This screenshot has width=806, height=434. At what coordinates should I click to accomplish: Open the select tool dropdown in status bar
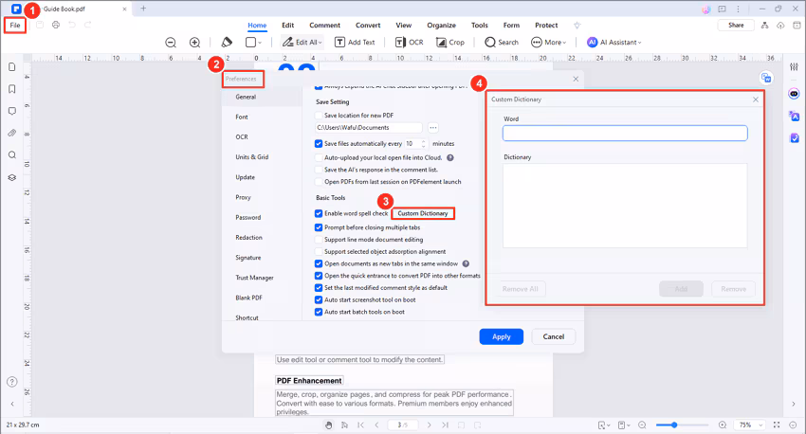click(603, 425)
